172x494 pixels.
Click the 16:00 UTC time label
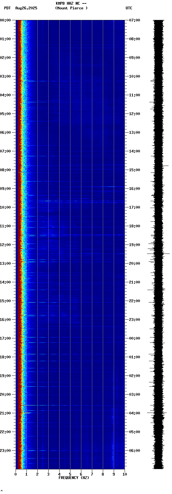[x=135, y=189]
